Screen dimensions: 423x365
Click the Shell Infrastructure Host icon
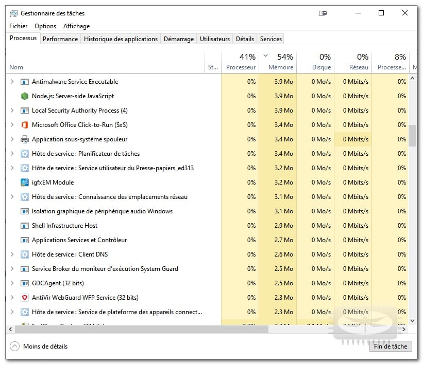[25, 226]
